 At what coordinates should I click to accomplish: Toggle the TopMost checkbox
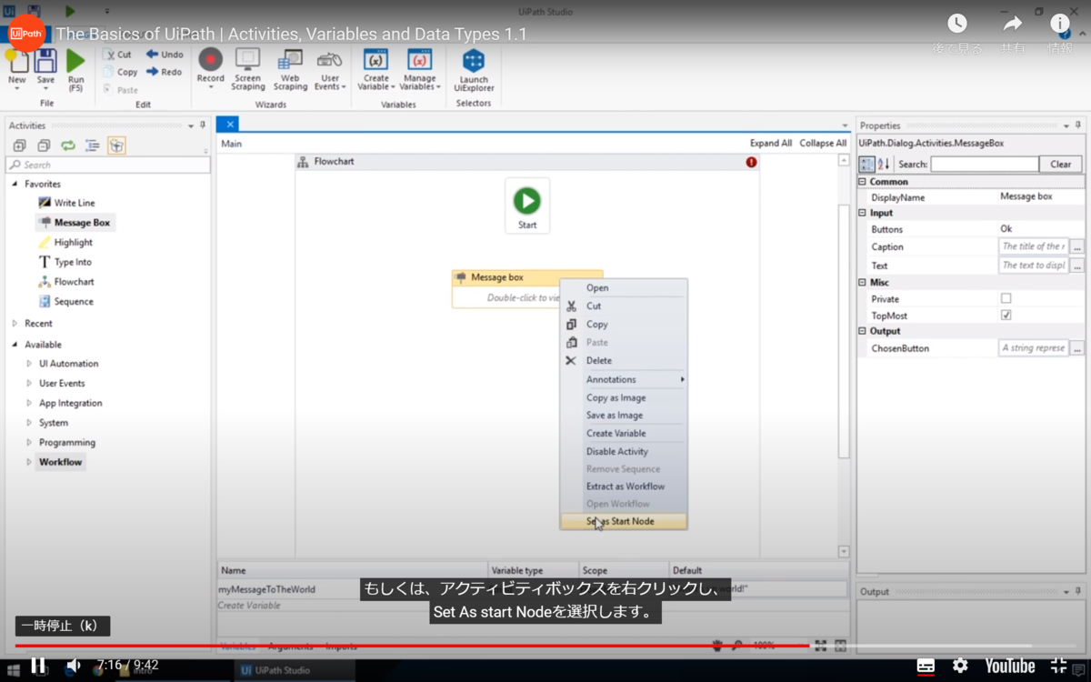click(x=1006, y=316)
